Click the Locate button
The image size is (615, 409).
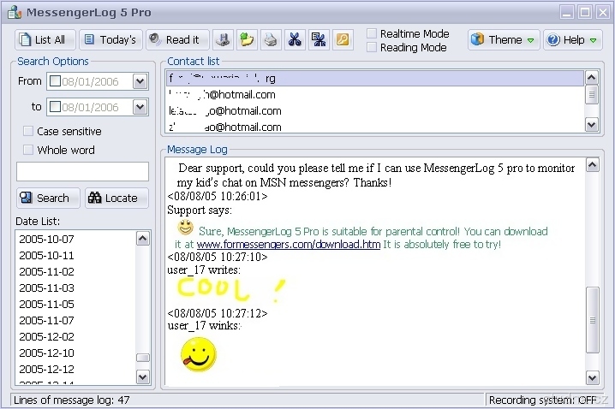point(116,198)
